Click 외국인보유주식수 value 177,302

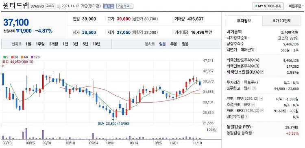pyautogui.click(x=292, y=66)
